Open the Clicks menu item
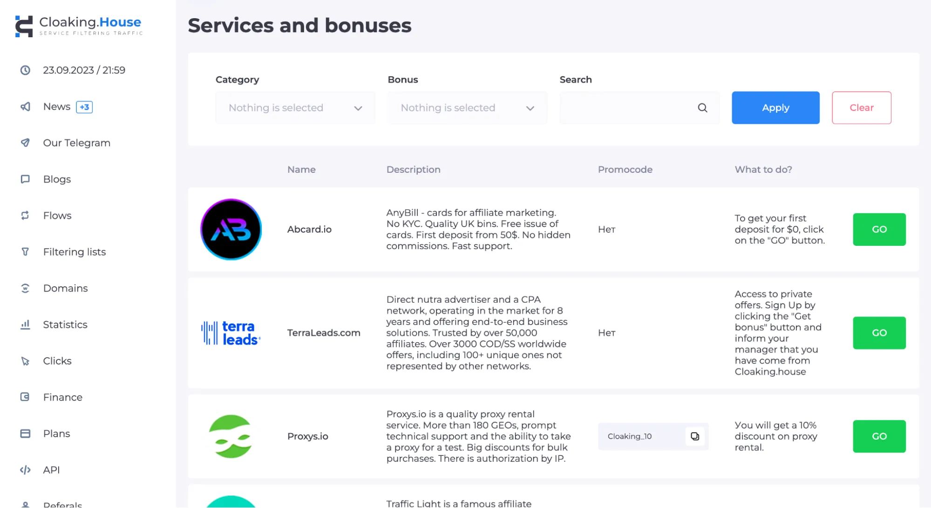Viewport: 931px width, 508px height. pyautogui.click(x=57, y=361)
